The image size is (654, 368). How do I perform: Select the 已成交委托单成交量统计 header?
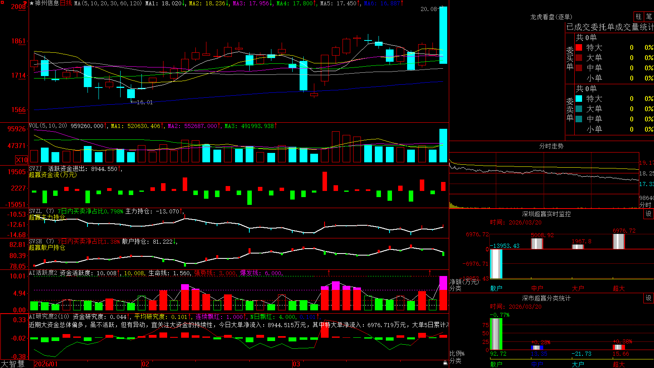[x=610, y=27]
